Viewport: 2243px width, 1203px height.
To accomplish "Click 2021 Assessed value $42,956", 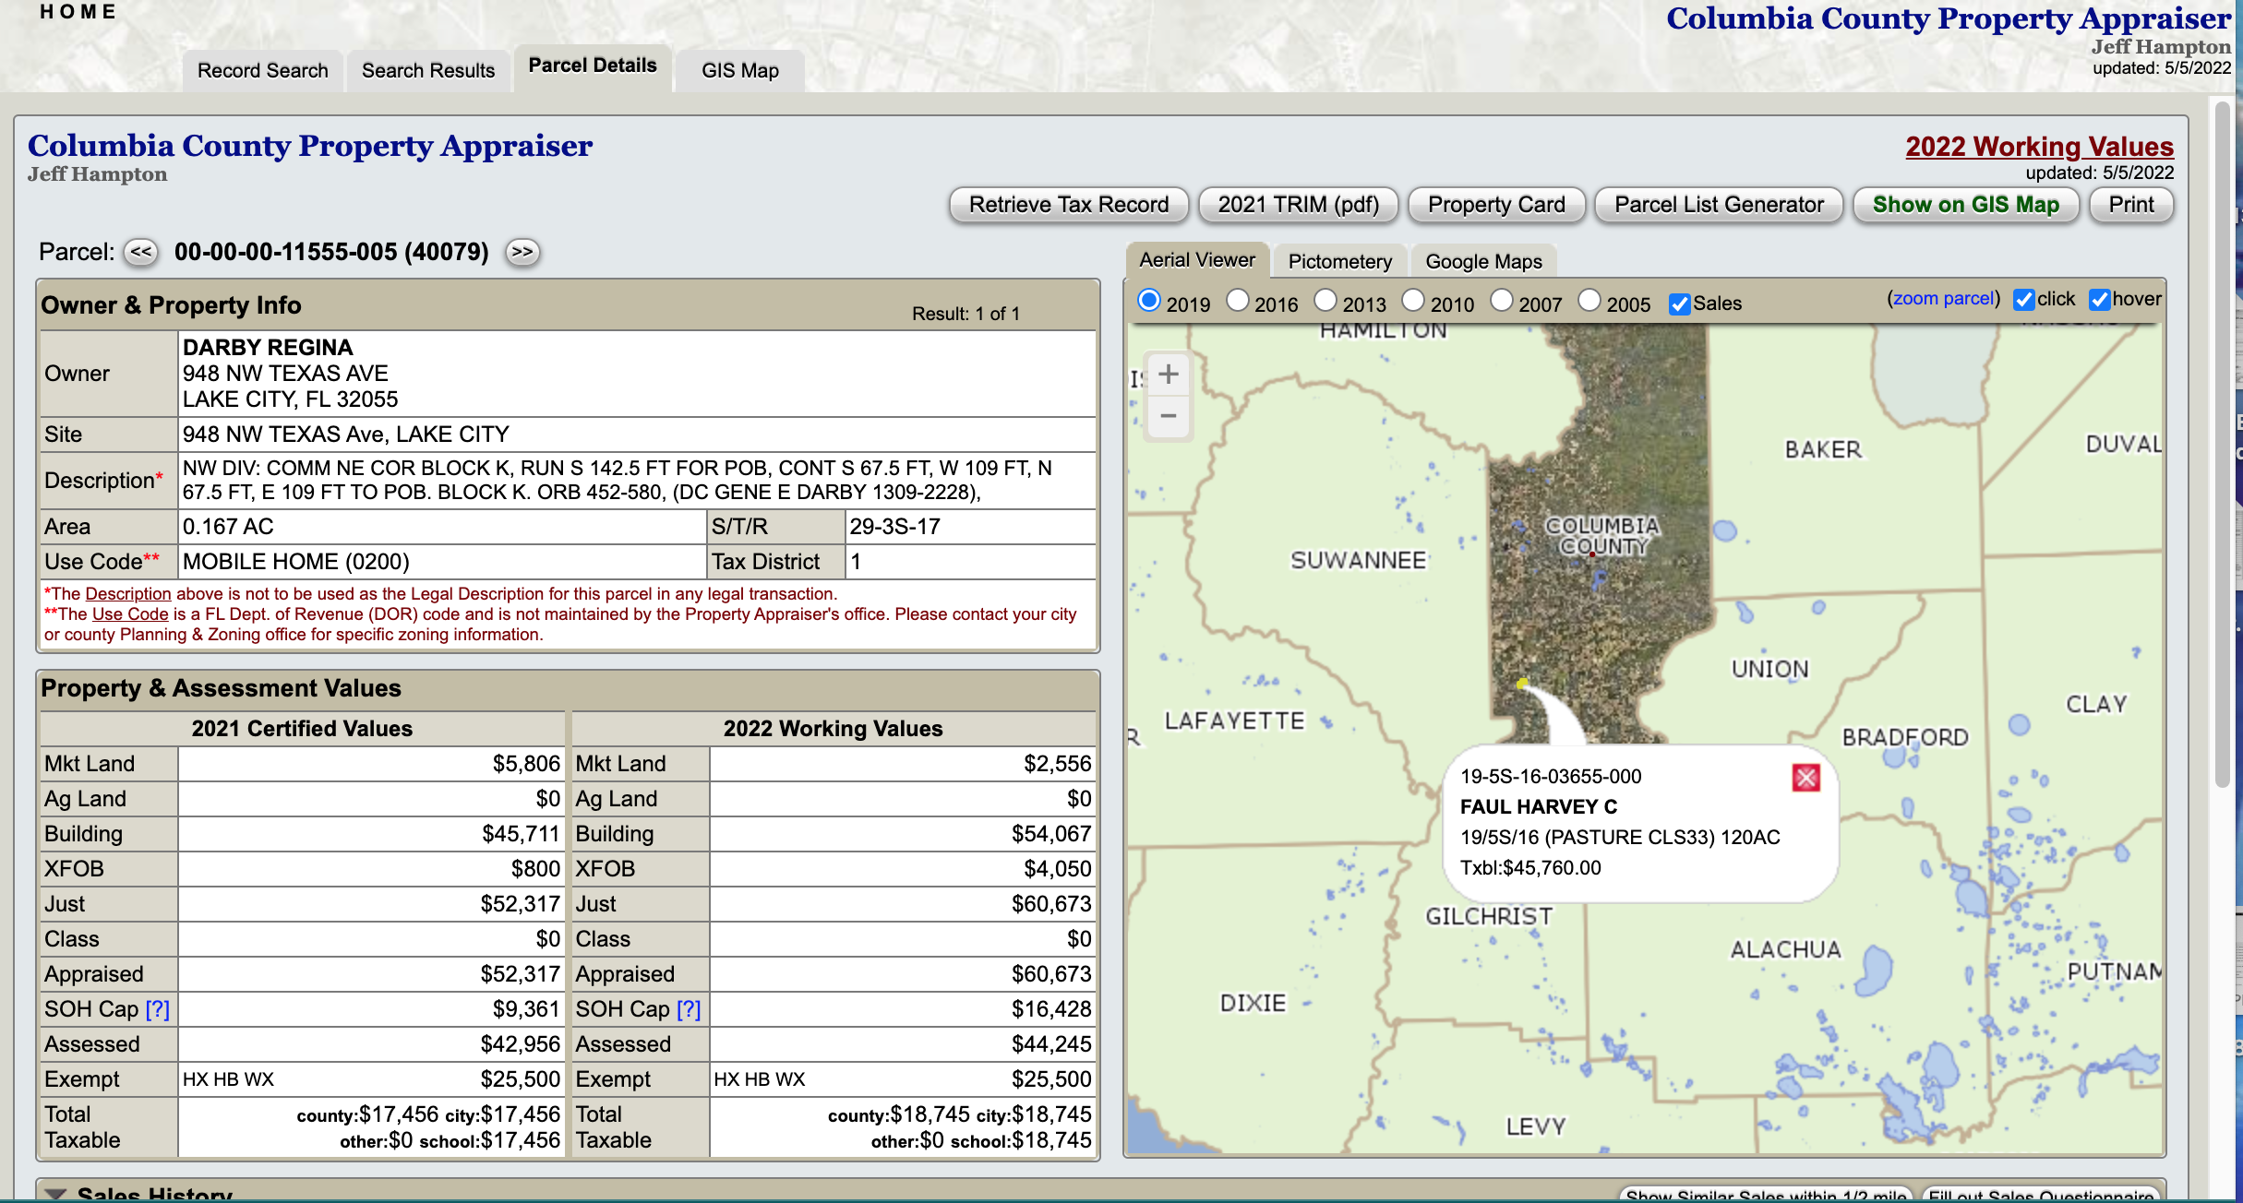I will 521,1044.
